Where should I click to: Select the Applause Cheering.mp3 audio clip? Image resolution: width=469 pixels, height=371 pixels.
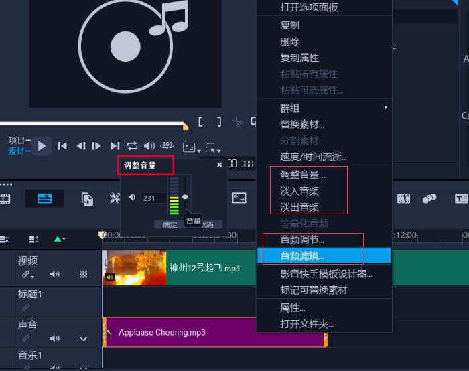coord(215,332)
